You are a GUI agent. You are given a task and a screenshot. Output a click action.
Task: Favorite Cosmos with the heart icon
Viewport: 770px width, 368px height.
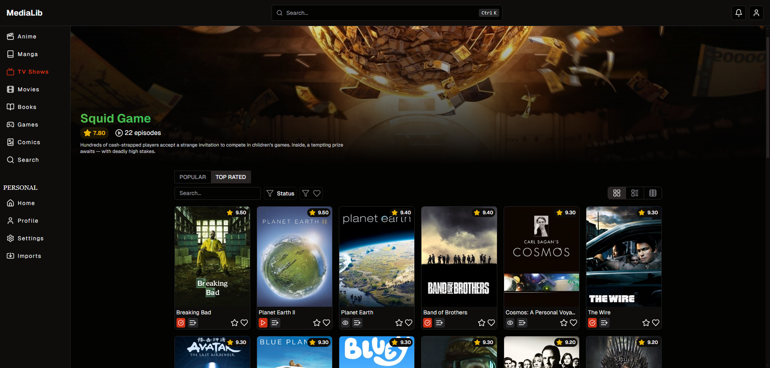coord(573,323)
